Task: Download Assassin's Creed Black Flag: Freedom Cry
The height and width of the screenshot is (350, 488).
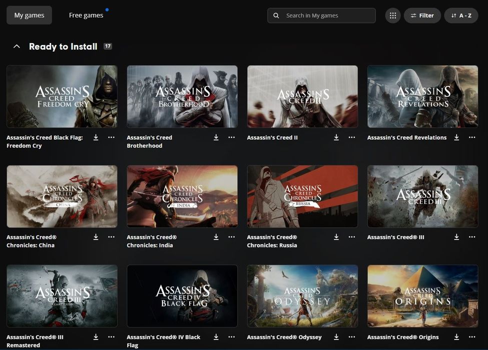Action: tap(96, 137)
